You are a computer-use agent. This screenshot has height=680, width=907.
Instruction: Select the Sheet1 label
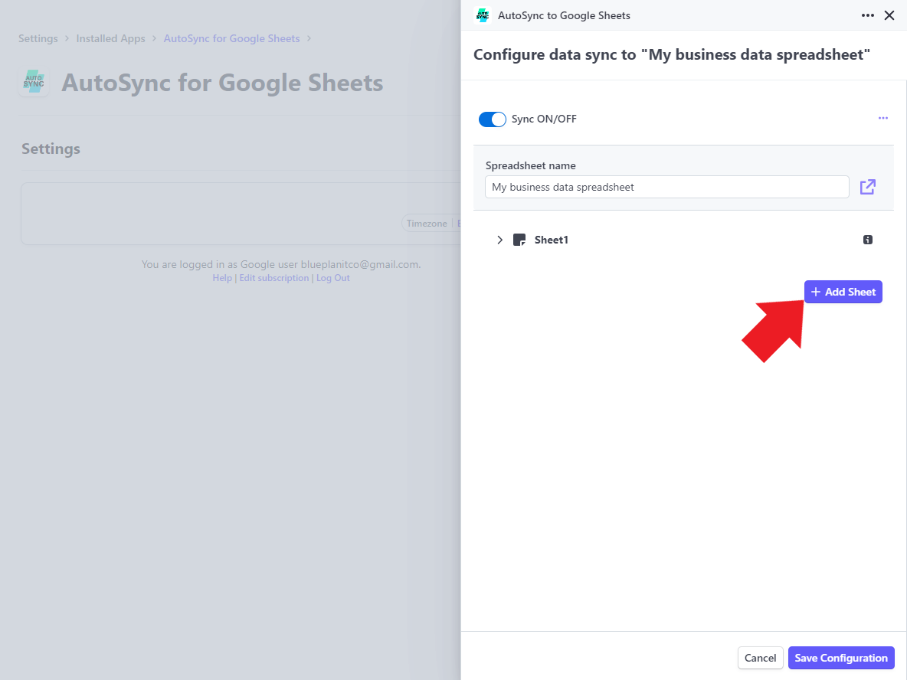(551, 240)
